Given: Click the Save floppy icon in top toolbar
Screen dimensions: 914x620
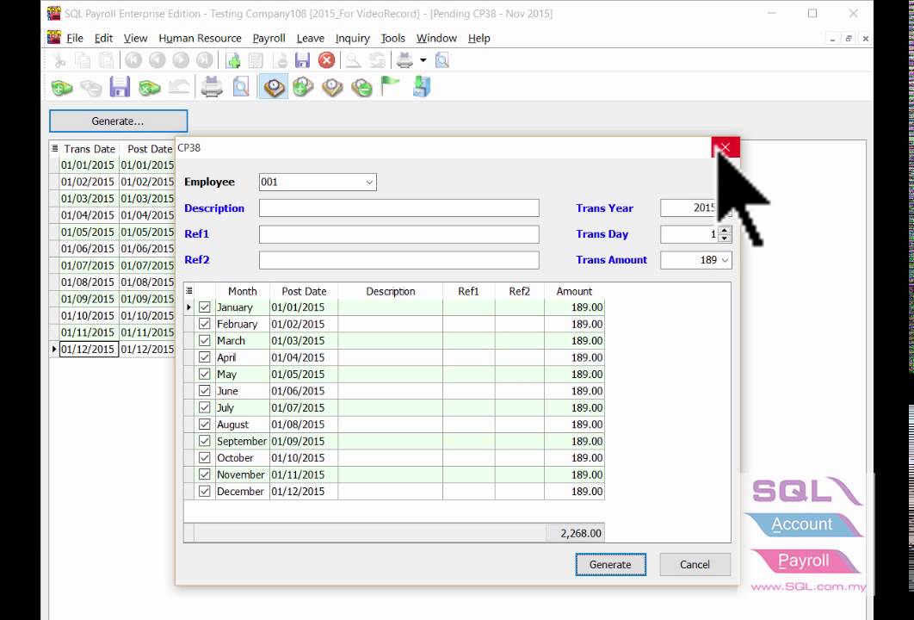Looking at the screenshot, I should point(303,60).
